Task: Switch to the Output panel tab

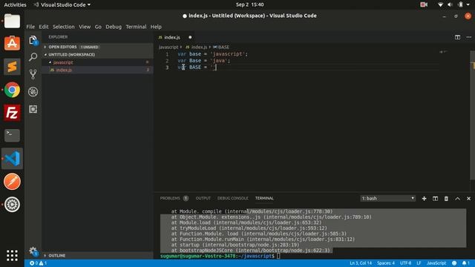Action: pyautogui.click(x=203, y=198)
